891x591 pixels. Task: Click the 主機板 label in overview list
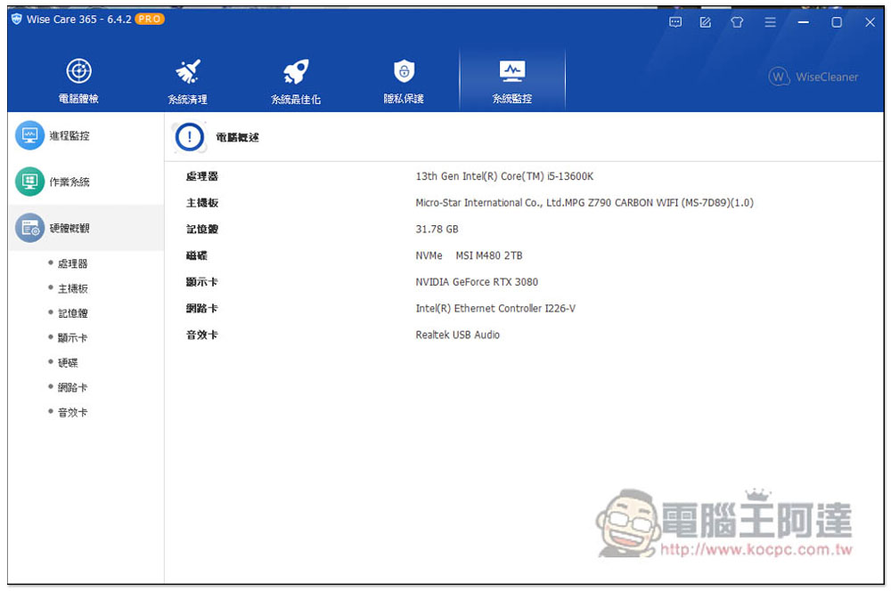pyautogui.click(x=201, y=203)
